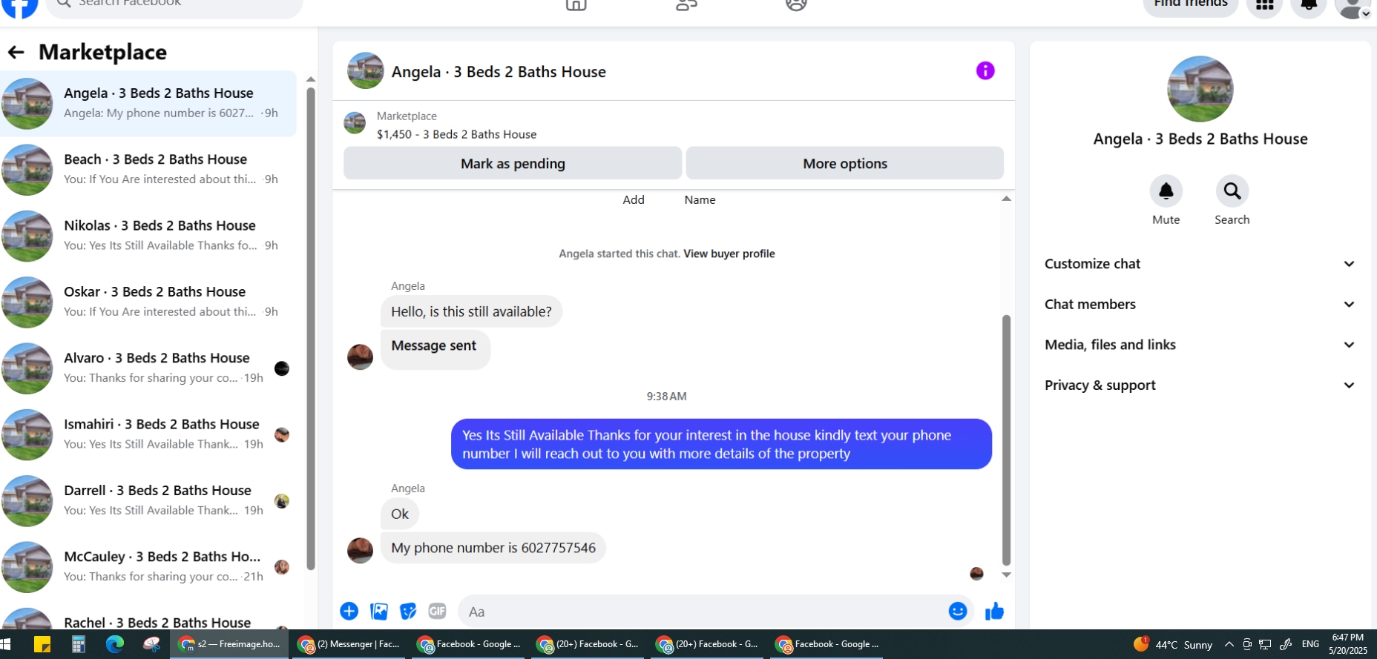Send a thumbs up like

pos(994,611)
